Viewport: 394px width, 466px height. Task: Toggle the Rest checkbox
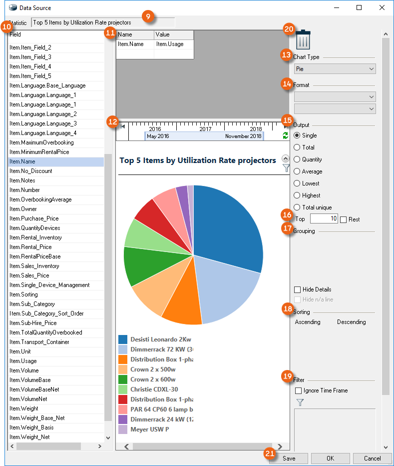coord(343,219)
